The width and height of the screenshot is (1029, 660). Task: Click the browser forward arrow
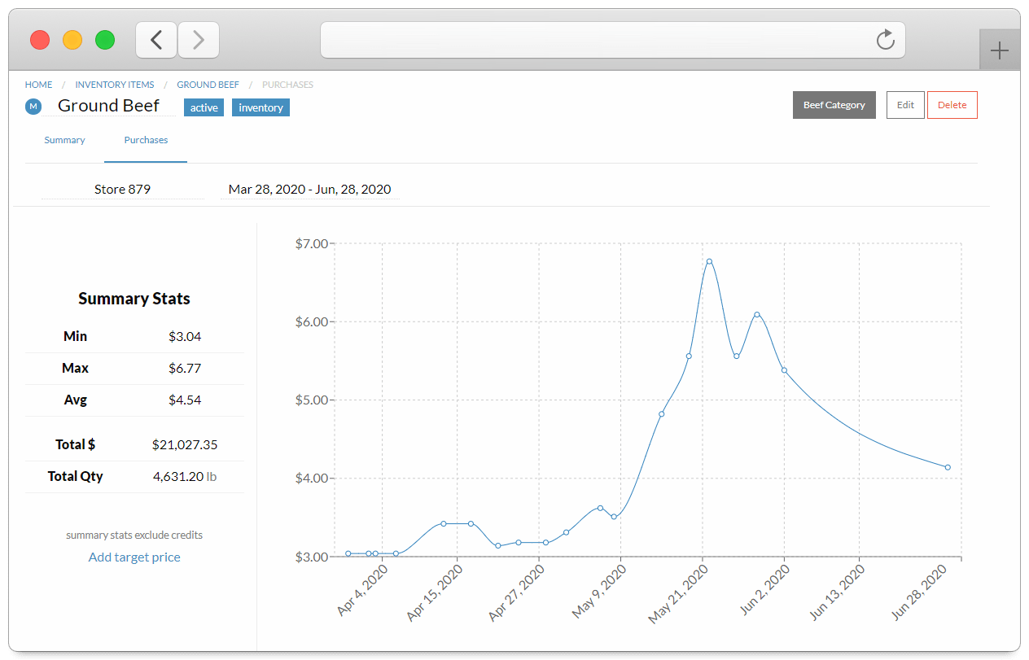[x=198, y=39]
